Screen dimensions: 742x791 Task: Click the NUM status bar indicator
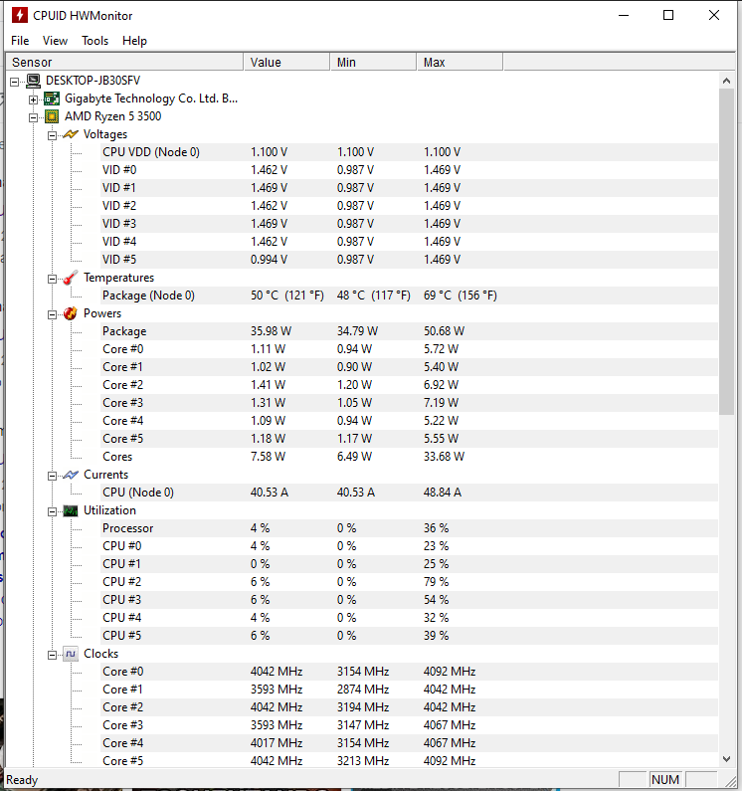(x=665, y=779)
